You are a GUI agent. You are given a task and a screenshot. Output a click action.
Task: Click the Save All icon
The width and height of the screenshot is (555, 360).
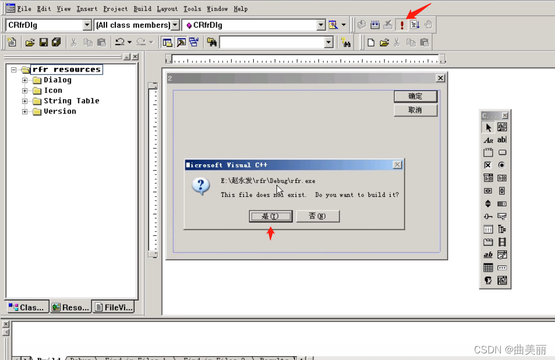point(56,42)
